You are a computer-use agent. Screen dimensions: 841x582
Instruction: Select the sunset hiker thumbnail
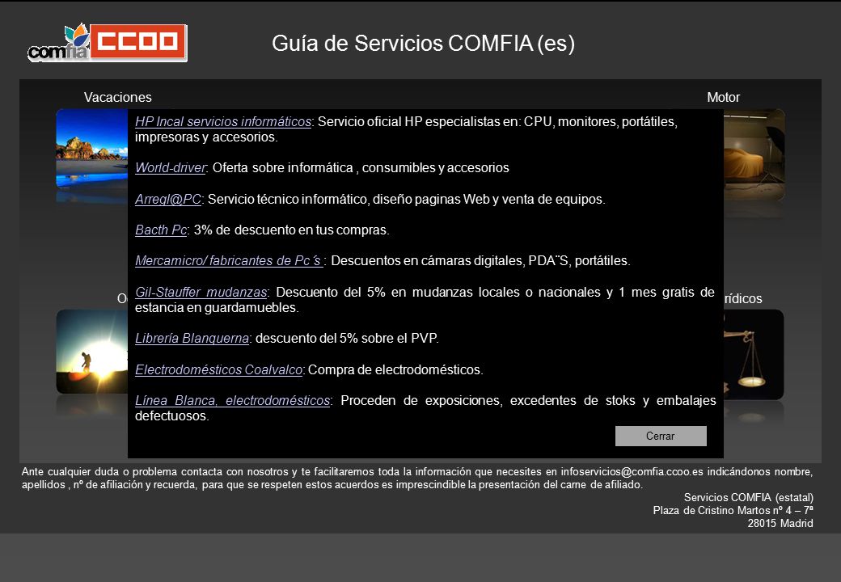click(x=91, y=351)
